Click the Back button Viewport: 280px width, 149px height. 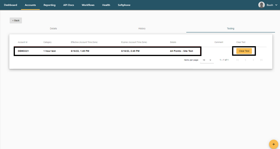16,21
